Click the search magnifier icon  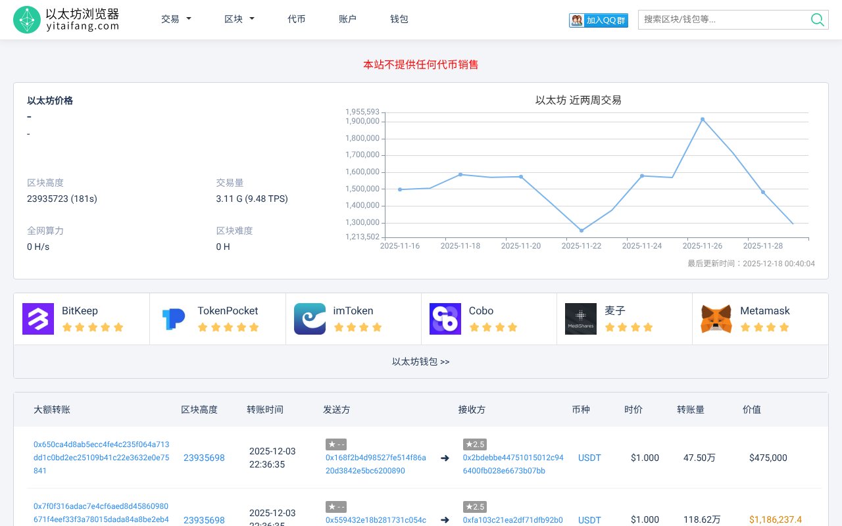tap(817, 20)
